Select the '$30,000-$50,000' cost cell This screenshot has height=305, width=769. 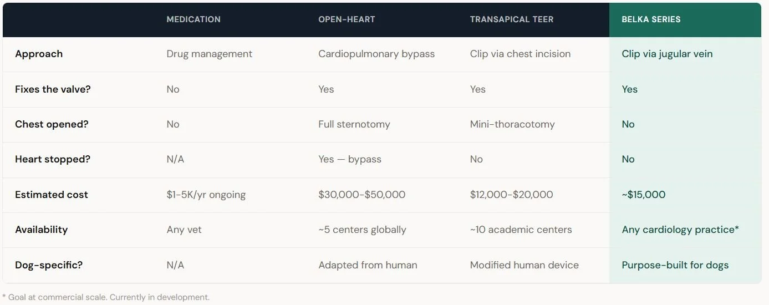click(362, 195)
